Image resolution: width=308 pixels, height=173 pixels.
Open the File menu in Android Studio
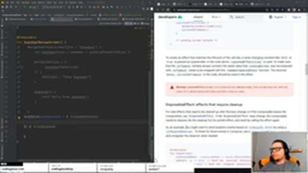click(7, 2)
